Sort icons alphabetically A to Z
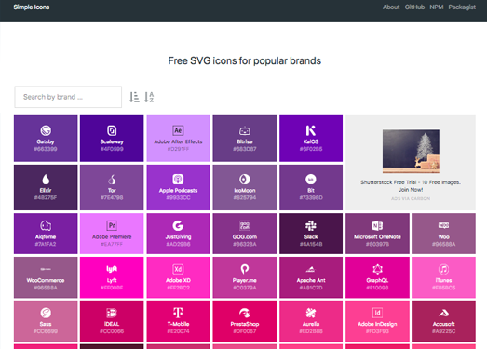The height and width of the screenshot is (349, 487). [149, 97]
